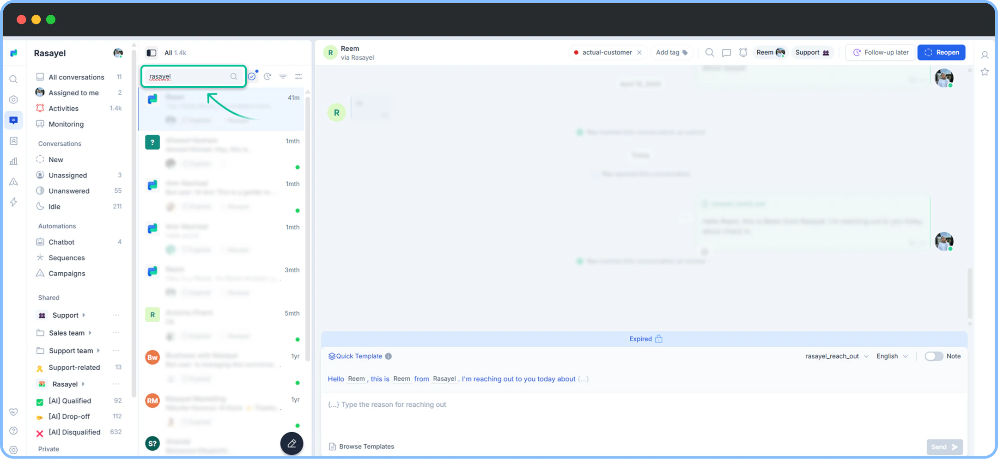This screenshot has width=998, height=459.
Task: Open the settings gear icon
Action: tap(13, 449)
